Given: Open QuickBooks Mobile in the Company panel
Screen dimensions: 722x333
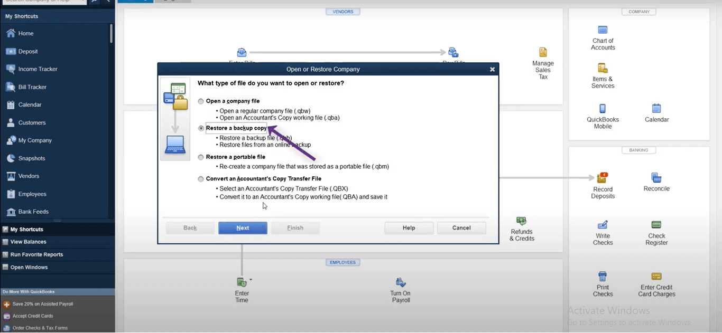Looking at the screenshot, I should (x=603, y=117).
